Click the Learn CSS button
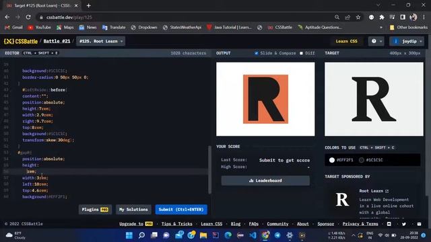Image resolution: width=431 pixels, height=242 pixels. [x=346, y=41]
